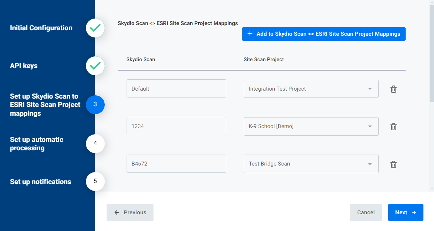Click the Next button
Viewport: 434px width, 231px height.
click(406, 212)
